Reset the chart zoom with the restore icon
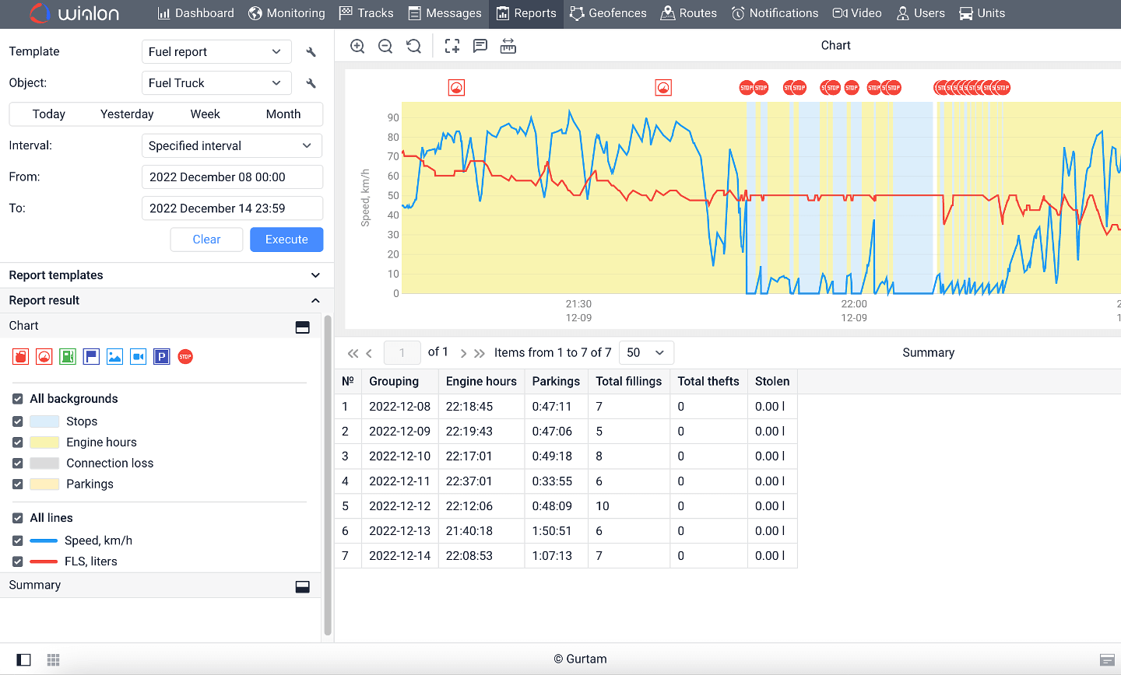 tap(413, 46)
